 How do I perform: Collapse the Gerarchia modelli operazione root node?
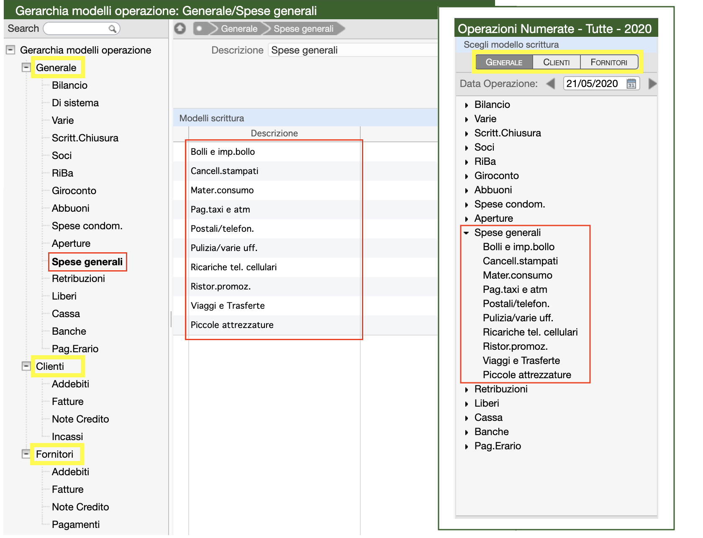[10, 50]
